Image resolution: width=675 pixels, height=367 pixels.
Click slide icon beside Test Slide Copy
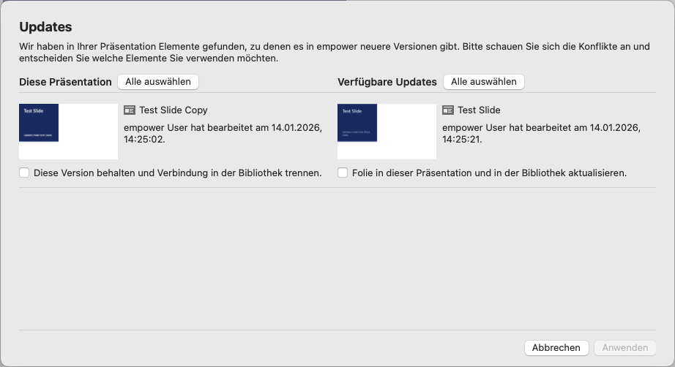[x=129, y=110]
